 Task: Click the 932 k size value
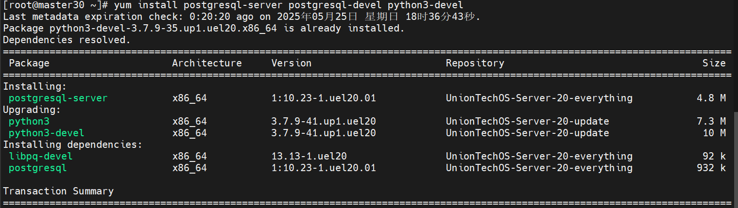pyautogui.click(x=711, y=168)
